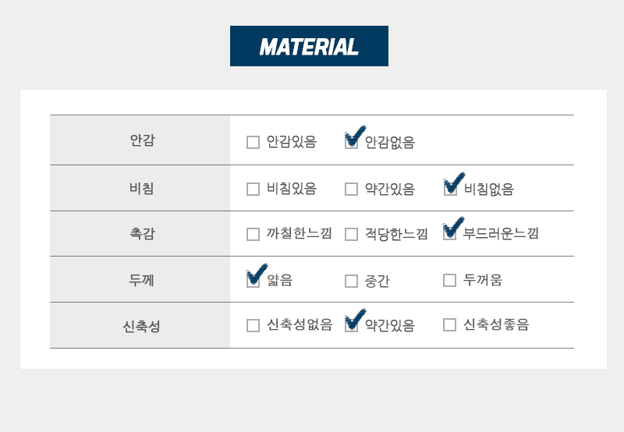624x432 pixels.
Task: Check the 까칠한느낌 option
Action: (253, 234)
